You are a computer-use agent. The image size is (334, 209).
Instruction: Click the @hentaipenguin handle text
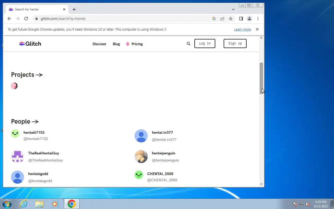click(165, 160)
